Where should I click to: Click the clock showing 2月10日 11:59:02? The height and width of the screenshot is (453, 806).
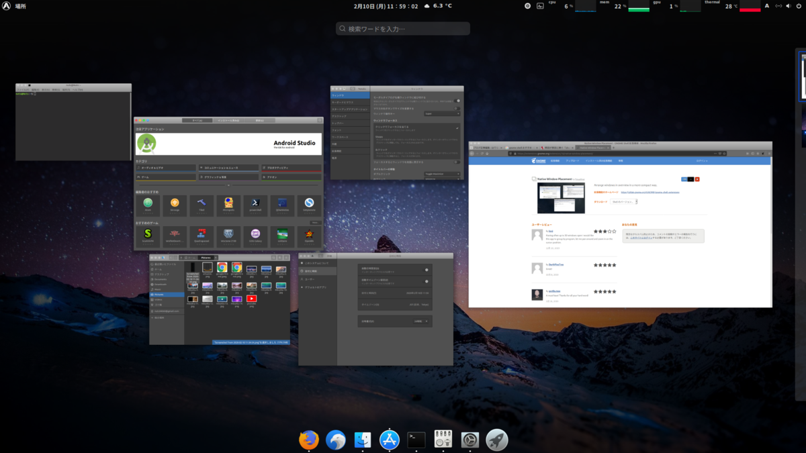pyautogui.click(x=386, y=6)
